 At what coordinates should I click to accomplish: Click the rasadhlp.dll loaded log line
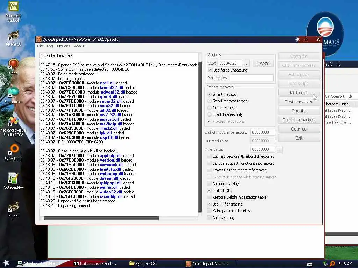(x=87, y=196)
